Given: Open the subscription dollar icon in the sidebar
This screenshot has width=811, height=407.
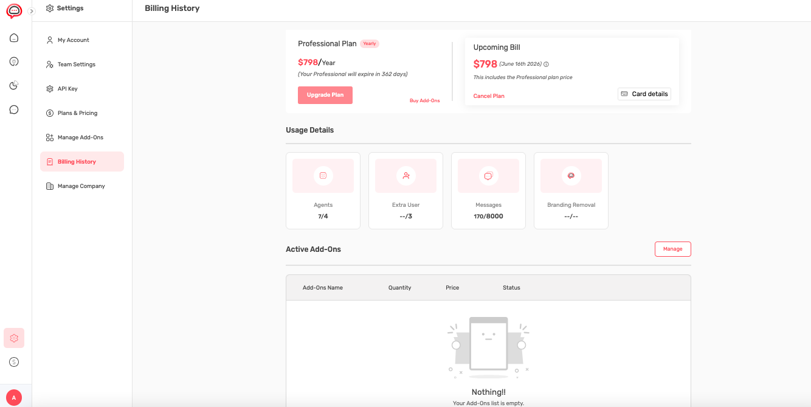Looking at the screenshot, I should point(13,361).
